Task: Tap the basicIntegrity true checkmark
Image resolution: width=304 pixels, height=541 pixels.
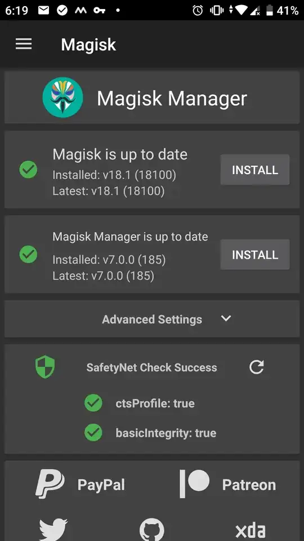Action: [x=93, y=432]
